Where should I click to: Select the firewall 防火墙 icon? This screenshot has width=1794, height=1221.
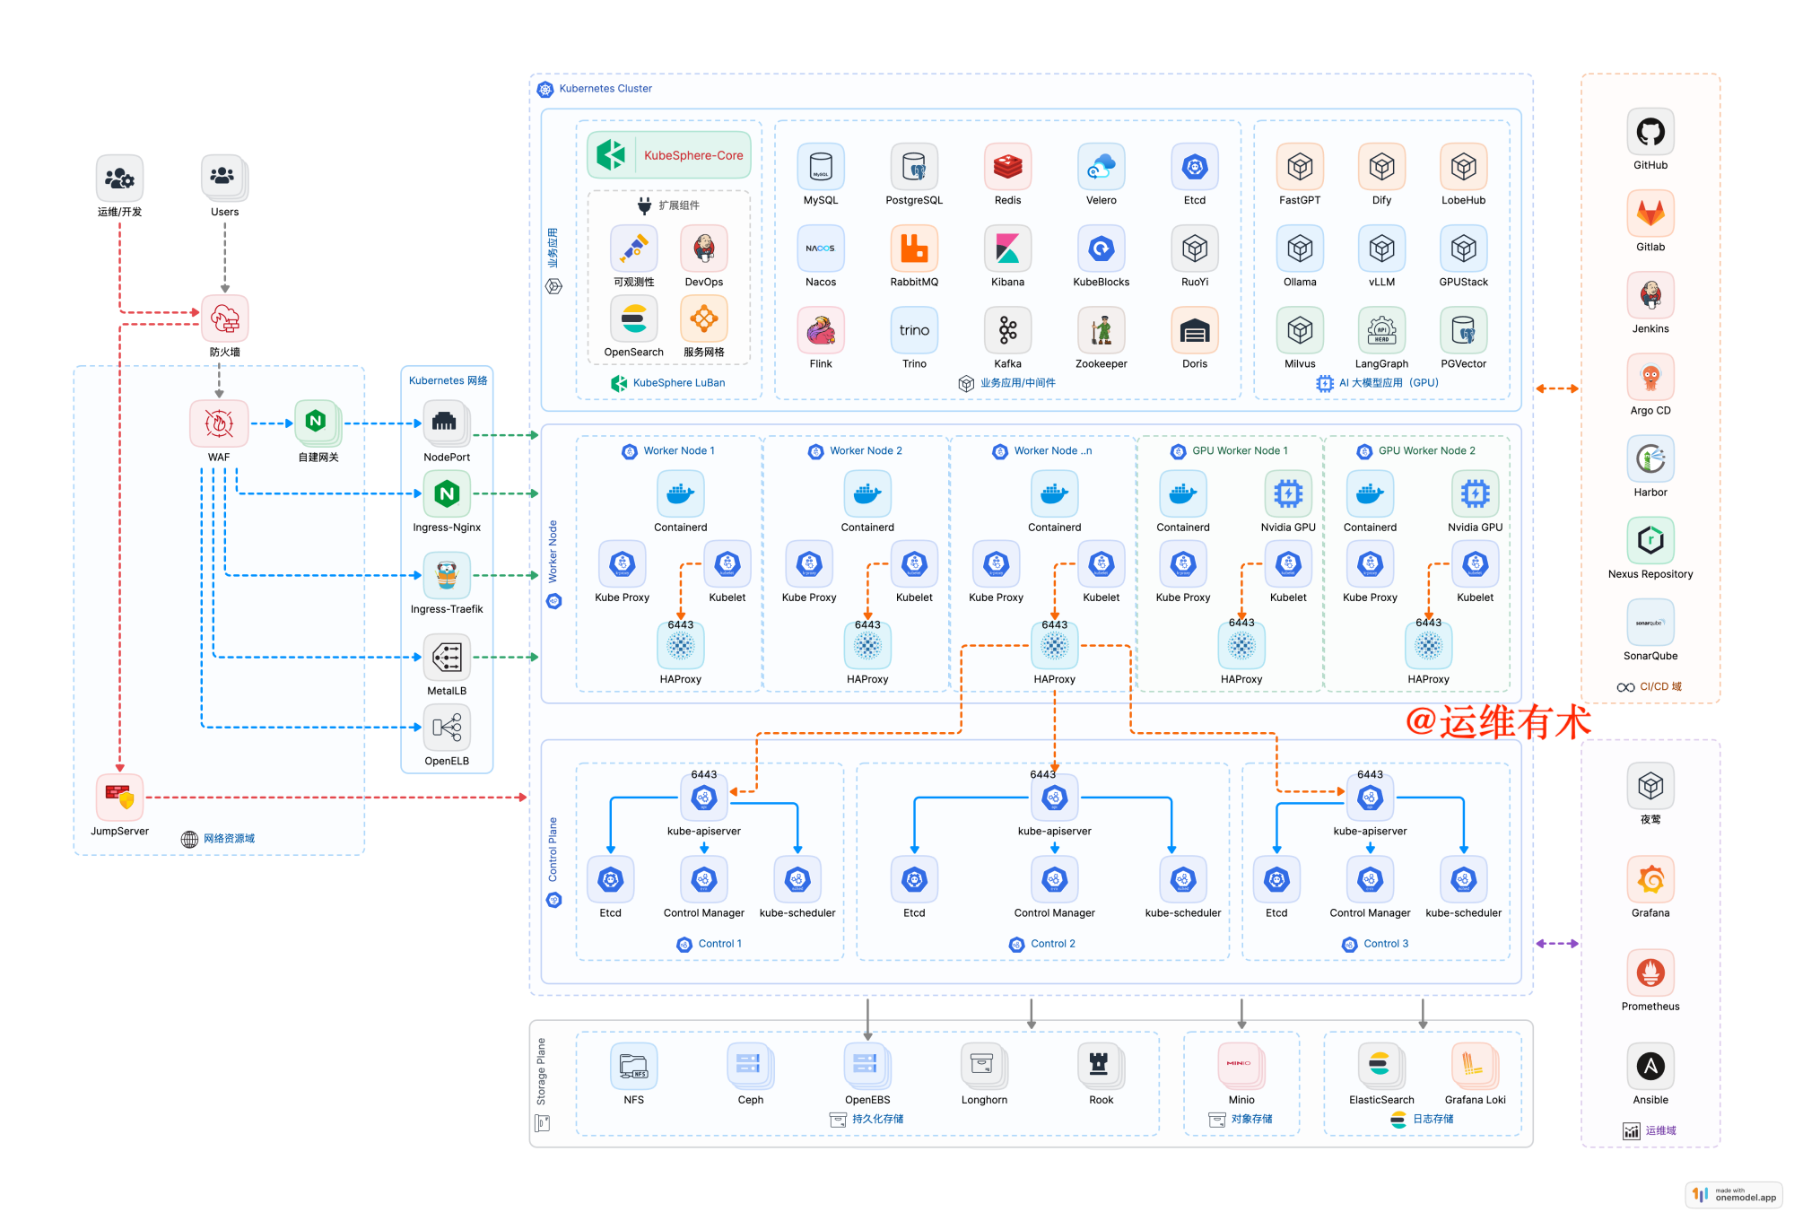[x=224, y=318]
